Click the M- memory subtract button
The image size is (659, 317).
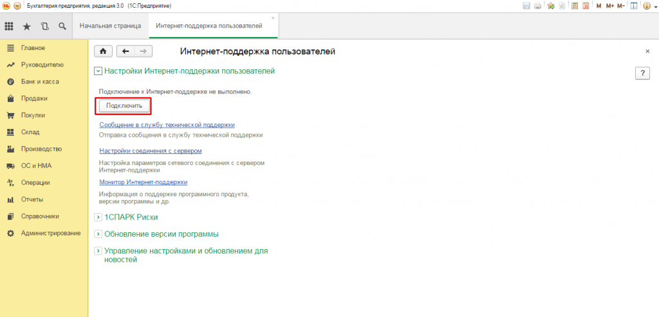point(621,6)
